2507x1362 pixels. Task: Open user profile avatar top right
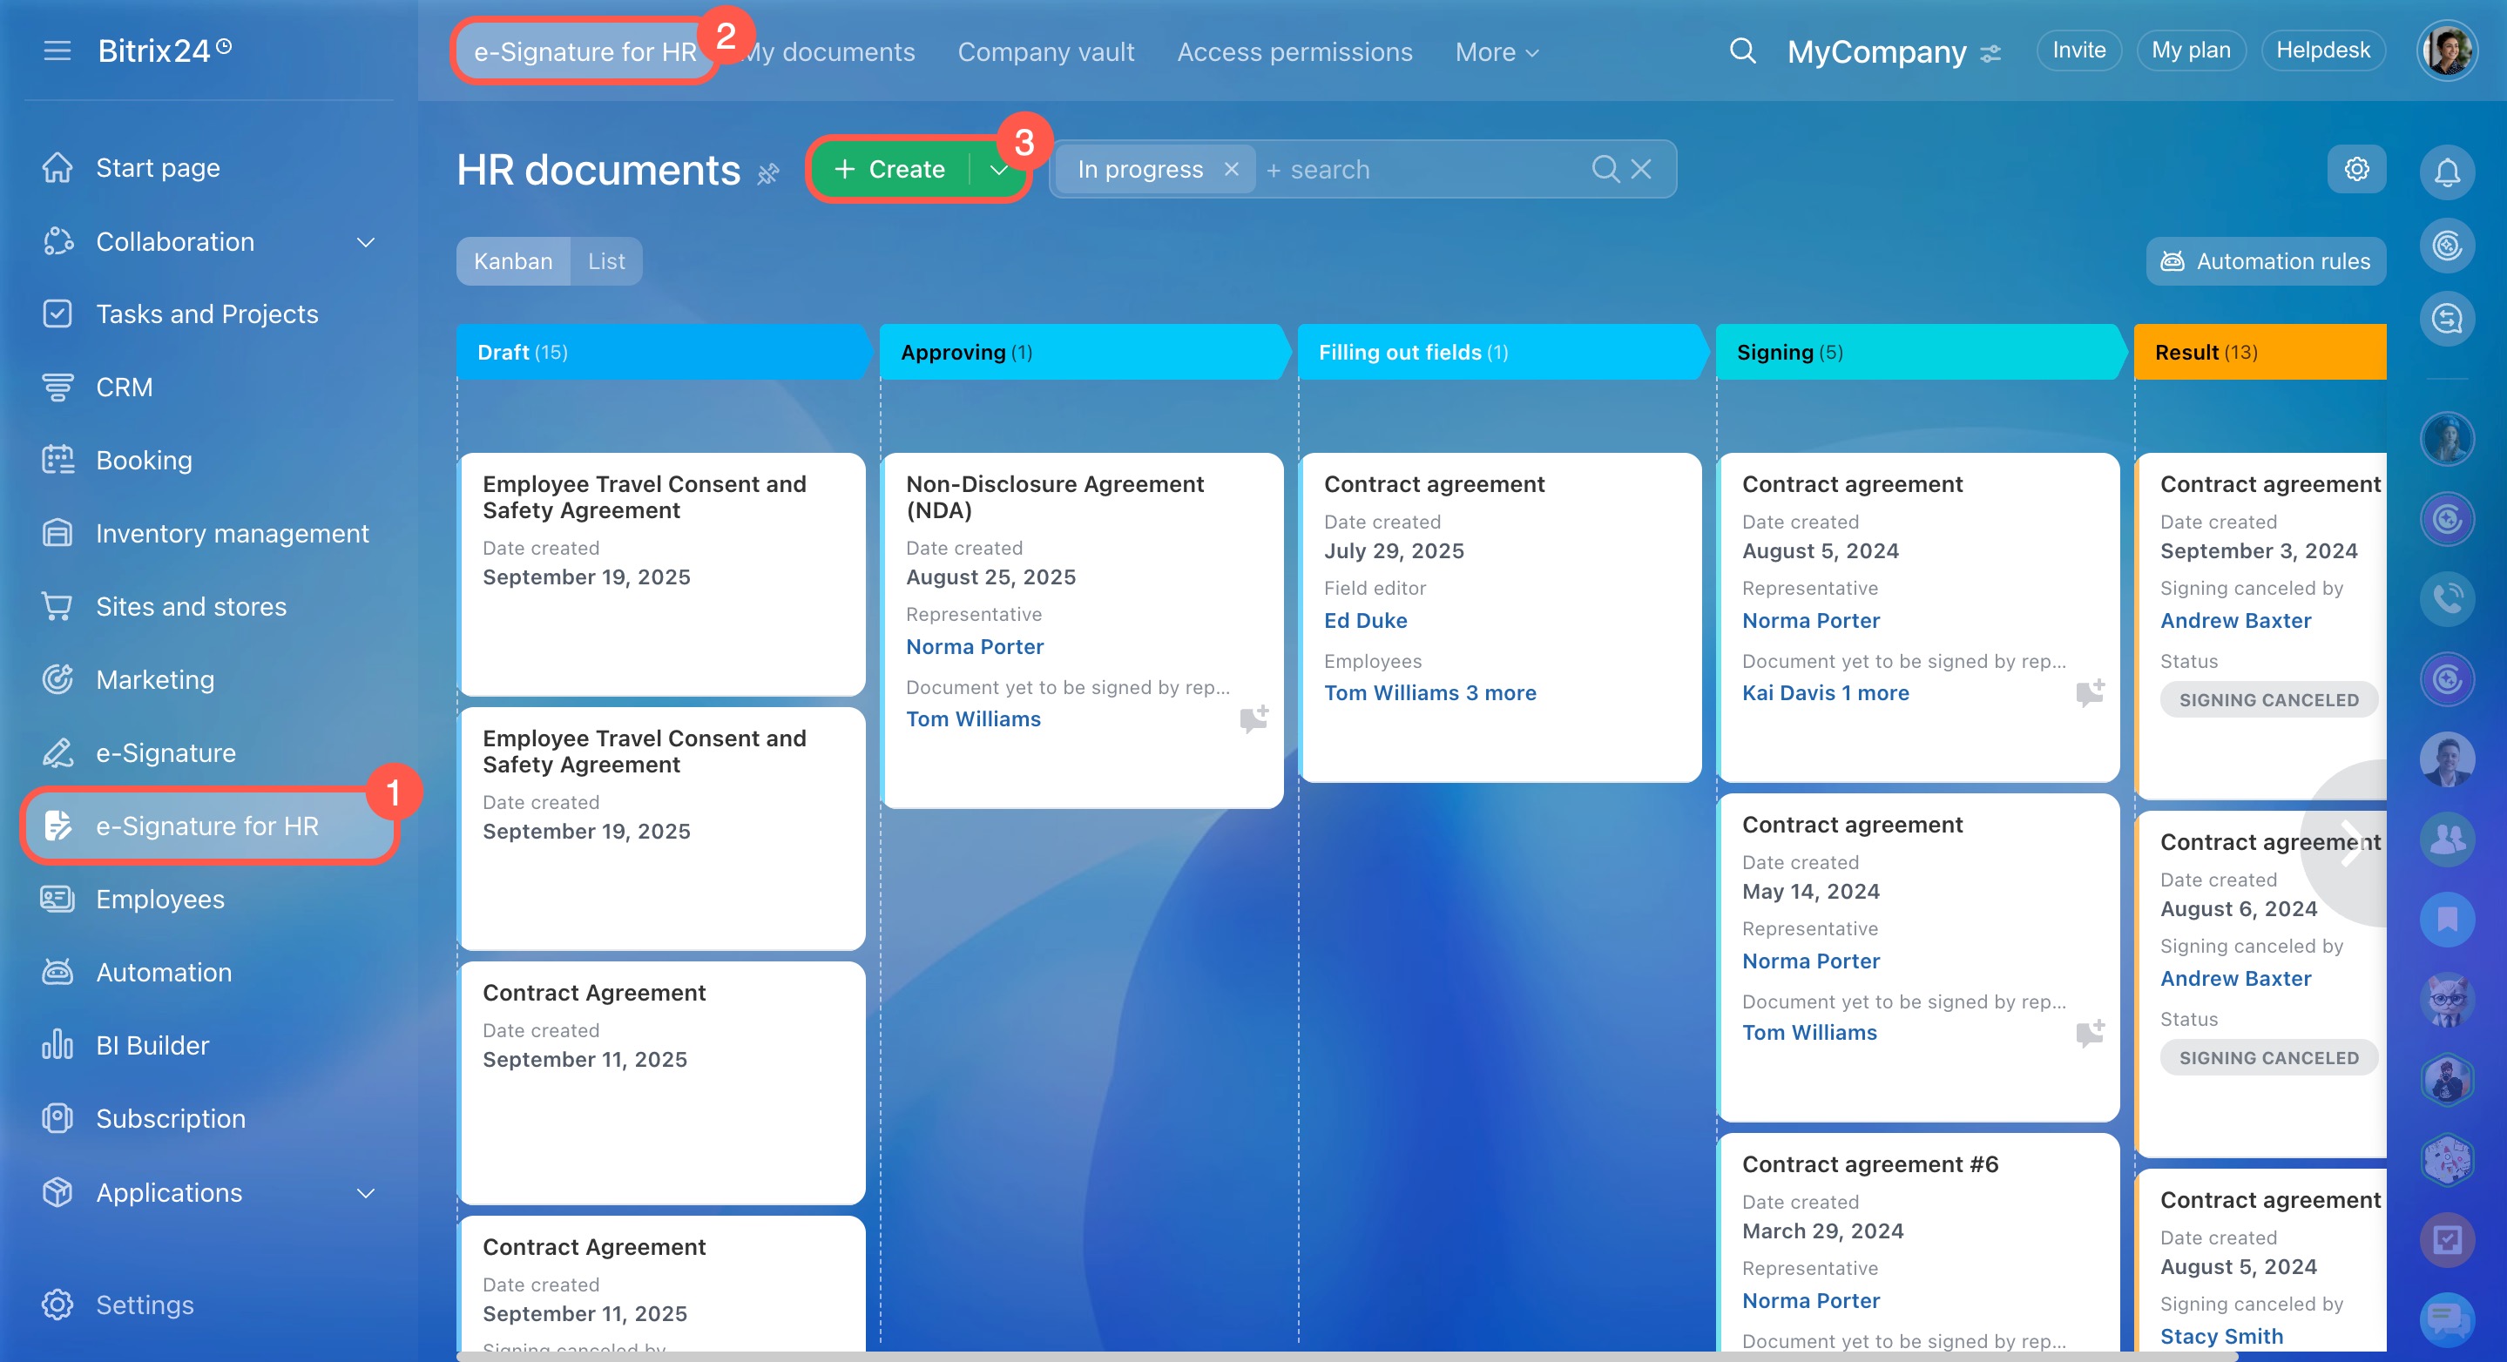click(2447, 51)
